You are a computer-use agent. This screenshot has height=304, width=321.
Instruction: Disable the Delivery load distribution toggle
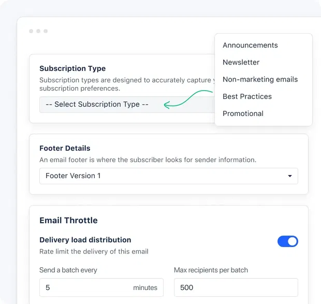pyautogui.click(x=288, y=241)
